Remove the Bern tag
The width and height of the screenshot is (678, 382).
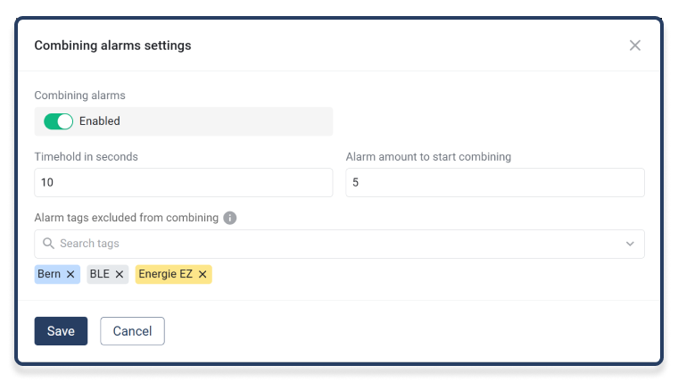(x=70, y=274)
